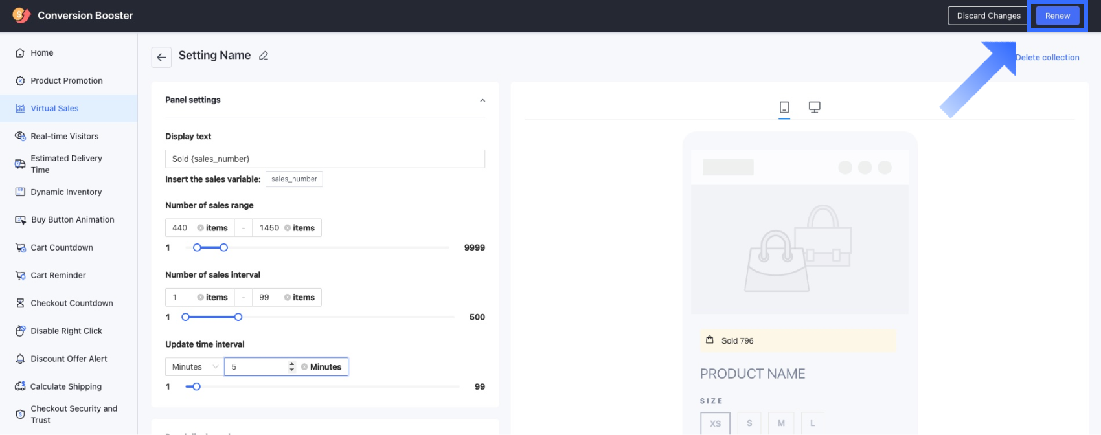This screenshot has width=1101, height=435.
Task: Clear the 1450 maximum sales range value
Action: 288,228
